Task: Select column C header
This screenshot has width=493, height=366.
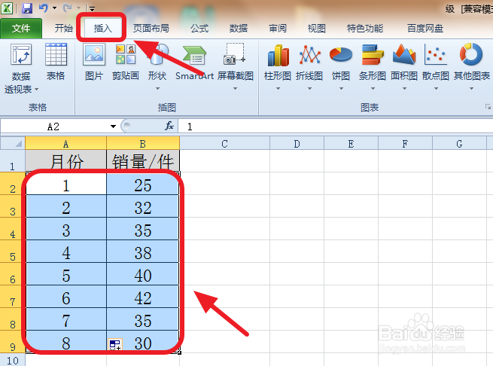Action: coord(224,144)
